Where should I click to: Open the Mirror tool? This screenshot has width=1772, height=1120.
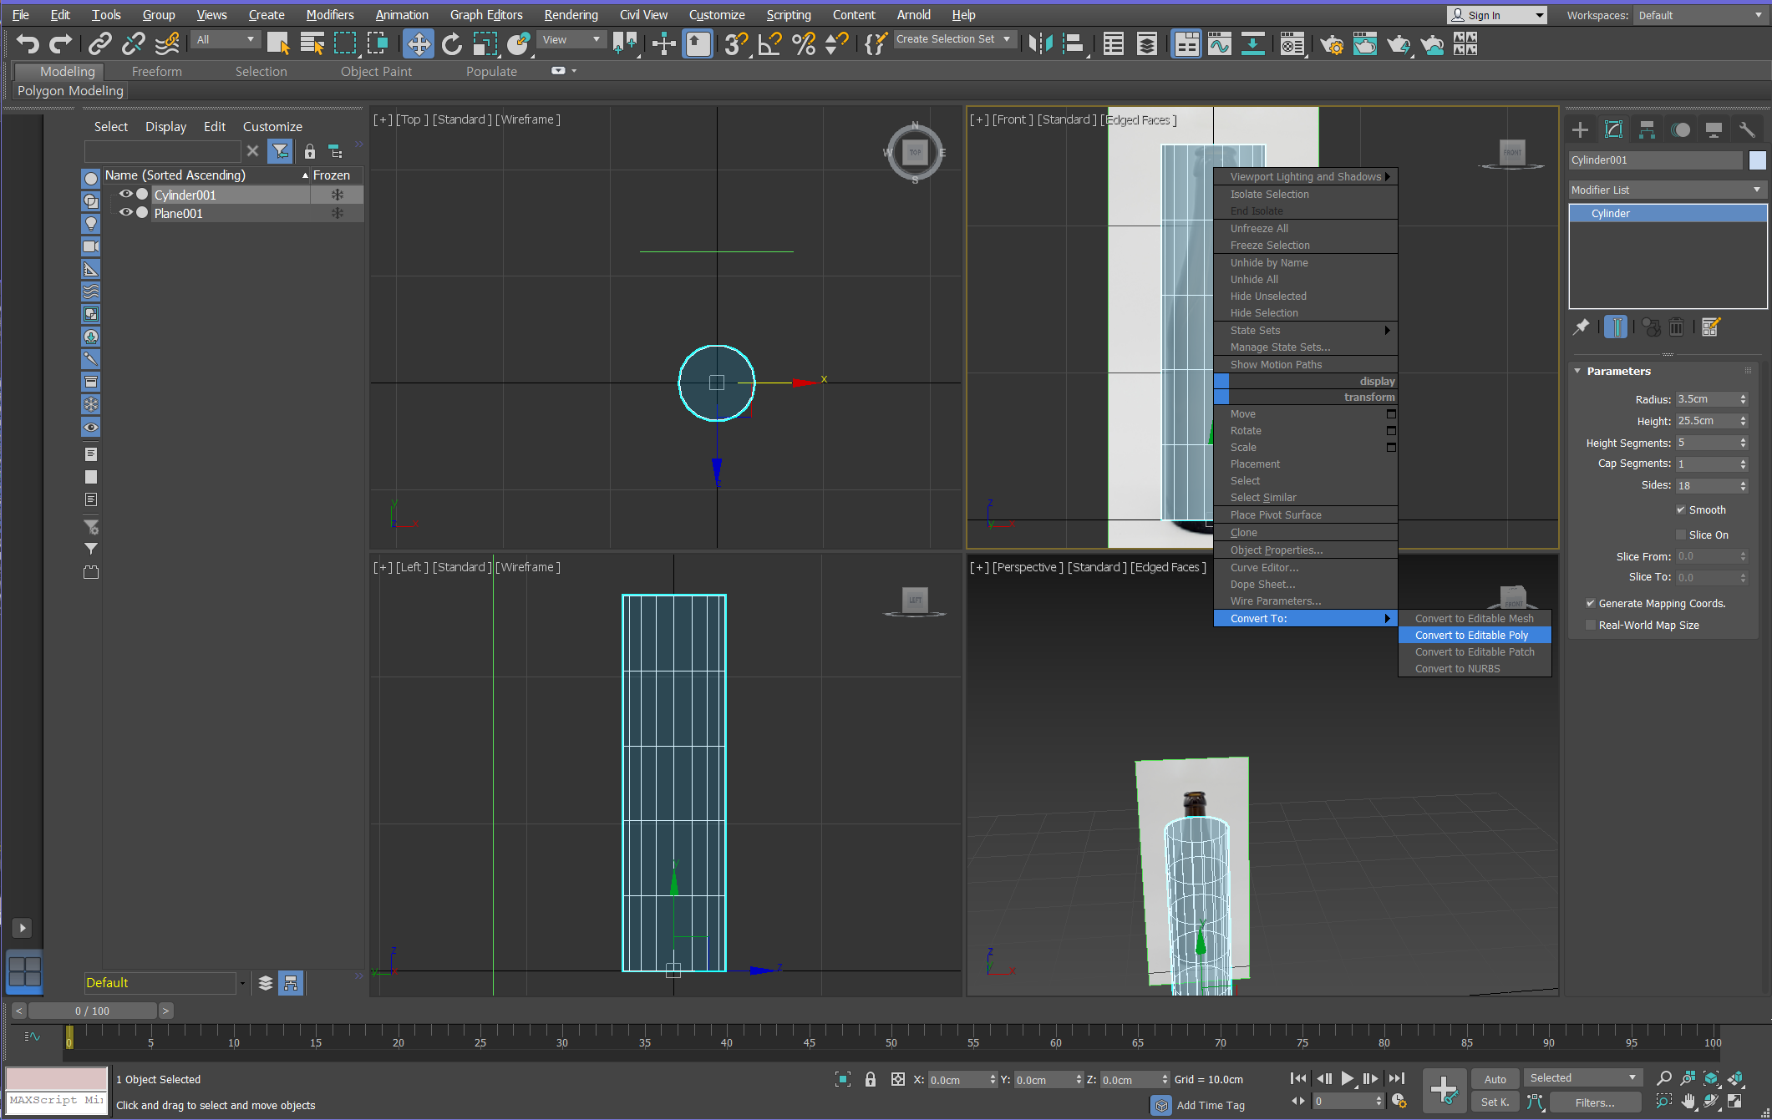[1040, 43]
